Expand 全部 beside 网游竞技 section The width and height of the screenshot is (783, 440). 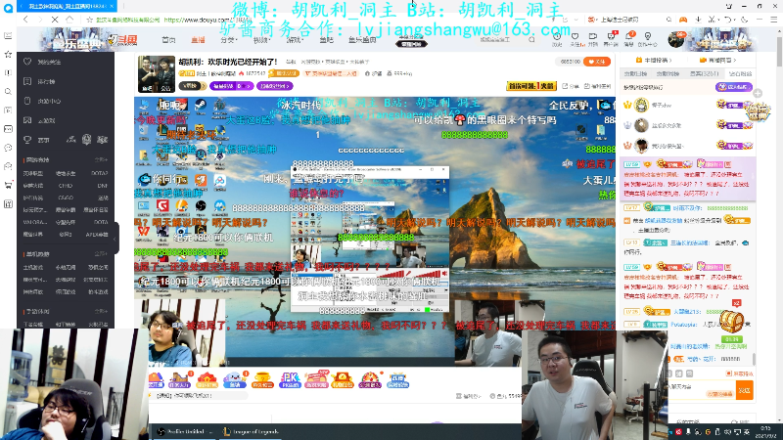(x=102, y=159)
